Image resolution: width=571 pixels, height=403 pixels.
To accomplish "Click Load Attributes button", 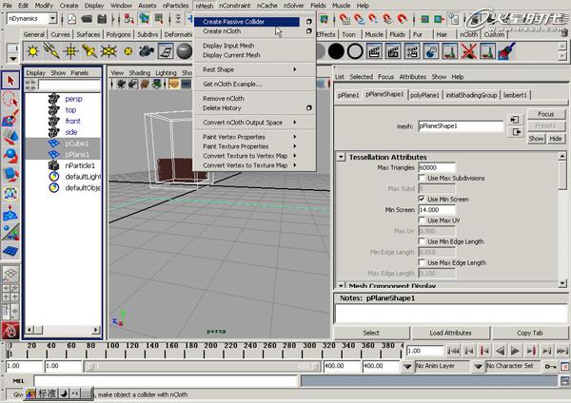I will [x=450, y=333].
